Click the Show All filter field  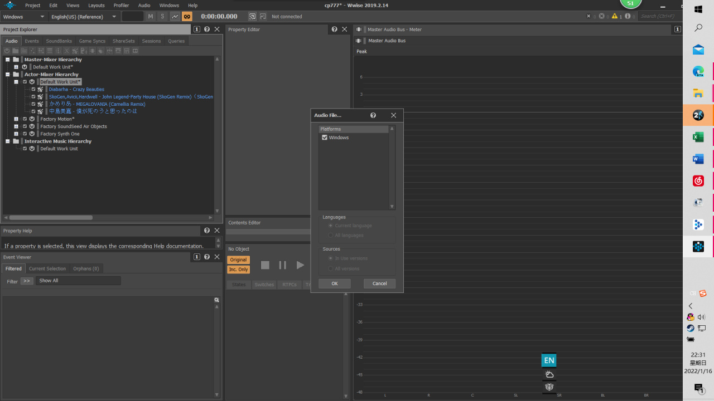pyautogui.click(x=78, y=281)
